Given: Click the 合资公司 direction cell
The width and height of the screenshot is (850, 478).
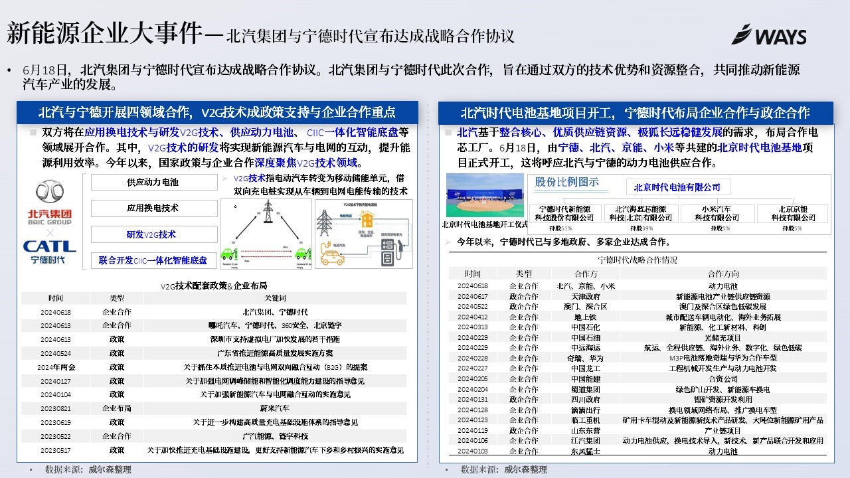Looking at the screenshot, I should pos(723,379).
